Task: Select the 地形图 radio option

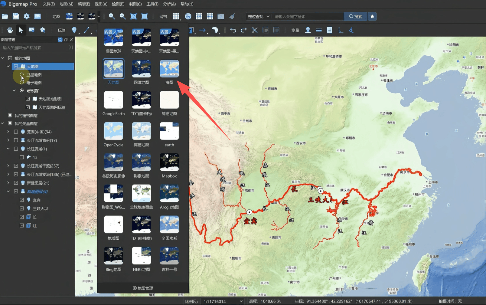Action: 22,90
